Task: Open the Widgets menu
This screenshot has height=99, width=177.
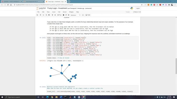Action: pos(71,12)
